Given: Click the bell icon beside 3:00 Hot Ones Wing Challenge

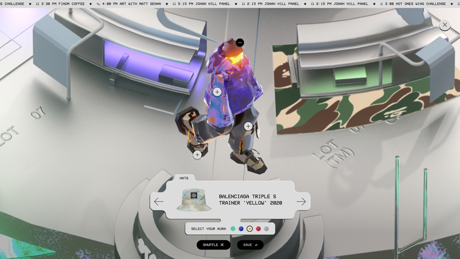Looking at the screenshot, I should tap(382, 4).
